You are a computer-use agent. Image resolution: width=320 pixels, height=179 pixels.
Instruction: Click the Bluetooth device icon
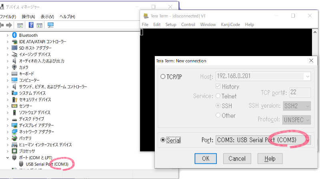15,35
